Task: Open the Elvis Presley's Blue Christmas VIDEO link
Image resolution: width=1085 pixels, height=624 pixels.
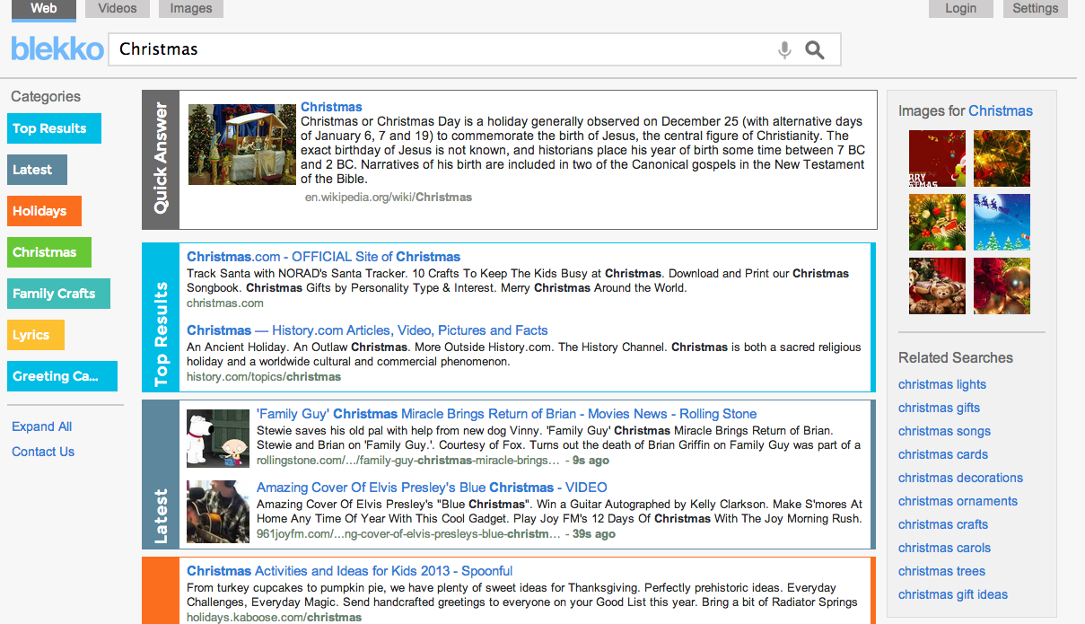Action: pos(432,488)
